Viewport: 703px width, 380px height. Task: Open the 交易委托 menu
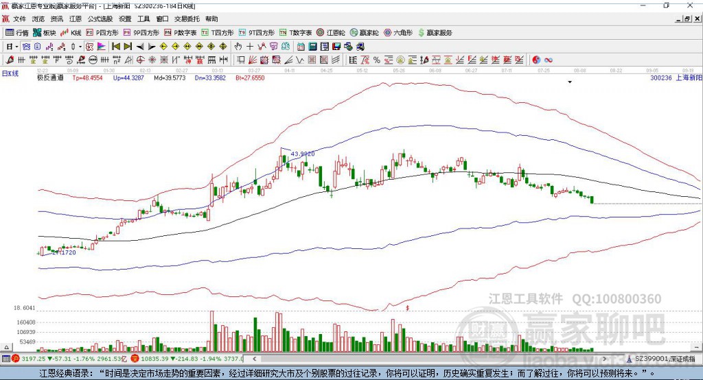187,19
